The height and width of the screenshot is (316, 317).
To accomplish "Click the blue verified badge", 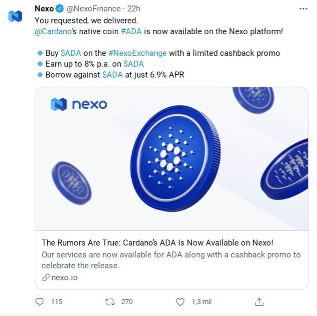I will (60, 9).
